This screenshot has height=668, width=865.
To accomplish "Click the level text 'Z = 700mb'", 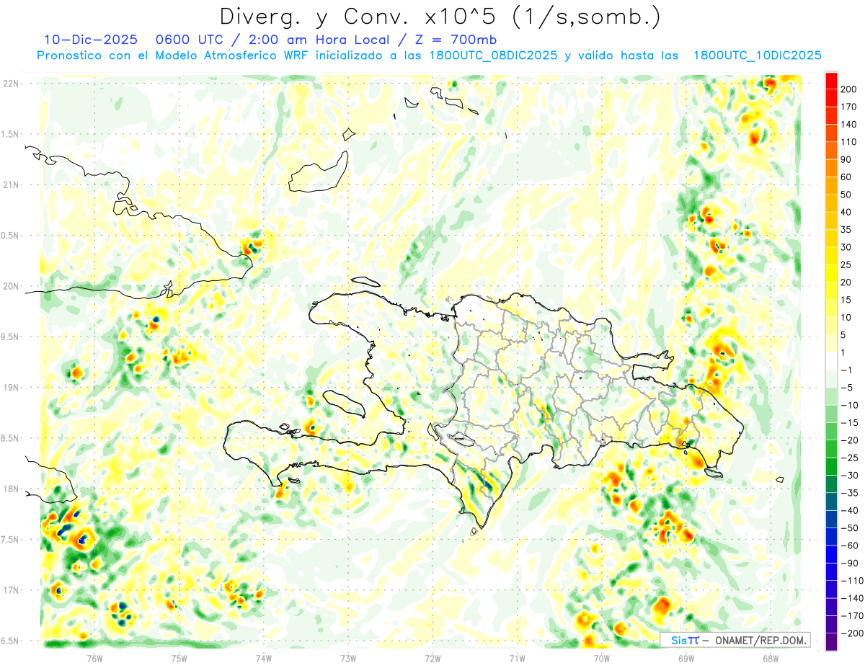I will pos(456,40).
